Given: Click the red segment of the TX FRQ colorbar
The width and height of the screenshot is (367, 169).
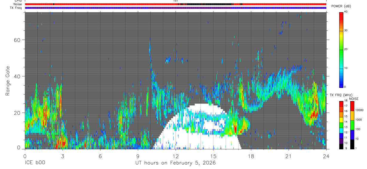Looking at the screenshot, I should [x=341, y=104].
